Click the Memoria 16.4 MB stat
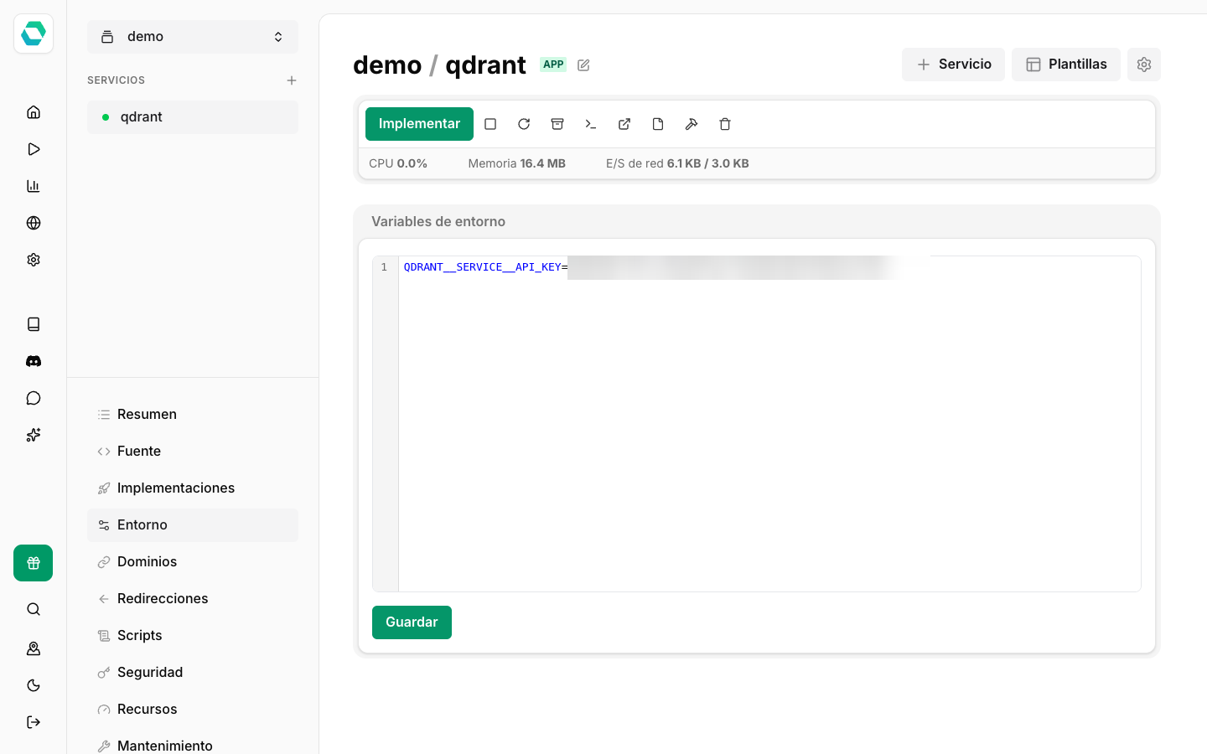Viewport: 1207px width, 754px height. pyautogui.click(x=516, y=163)
